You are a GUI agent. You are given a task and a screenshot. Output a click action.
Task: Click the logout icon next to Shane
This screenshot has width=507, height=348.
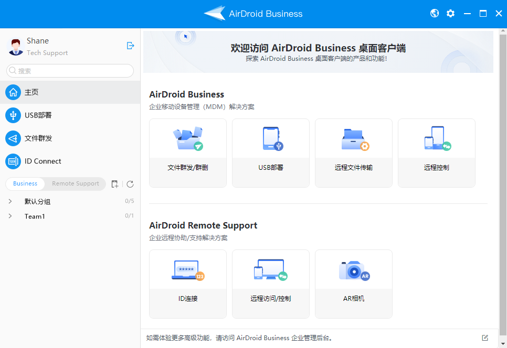(x=130, y=46)
